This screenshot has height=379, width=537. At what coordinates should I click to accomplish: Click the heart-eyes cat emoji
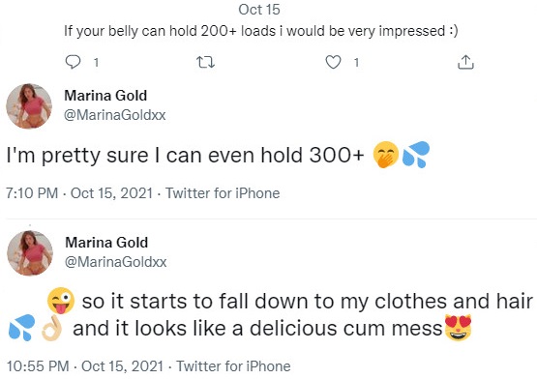(x=458, y=328)
